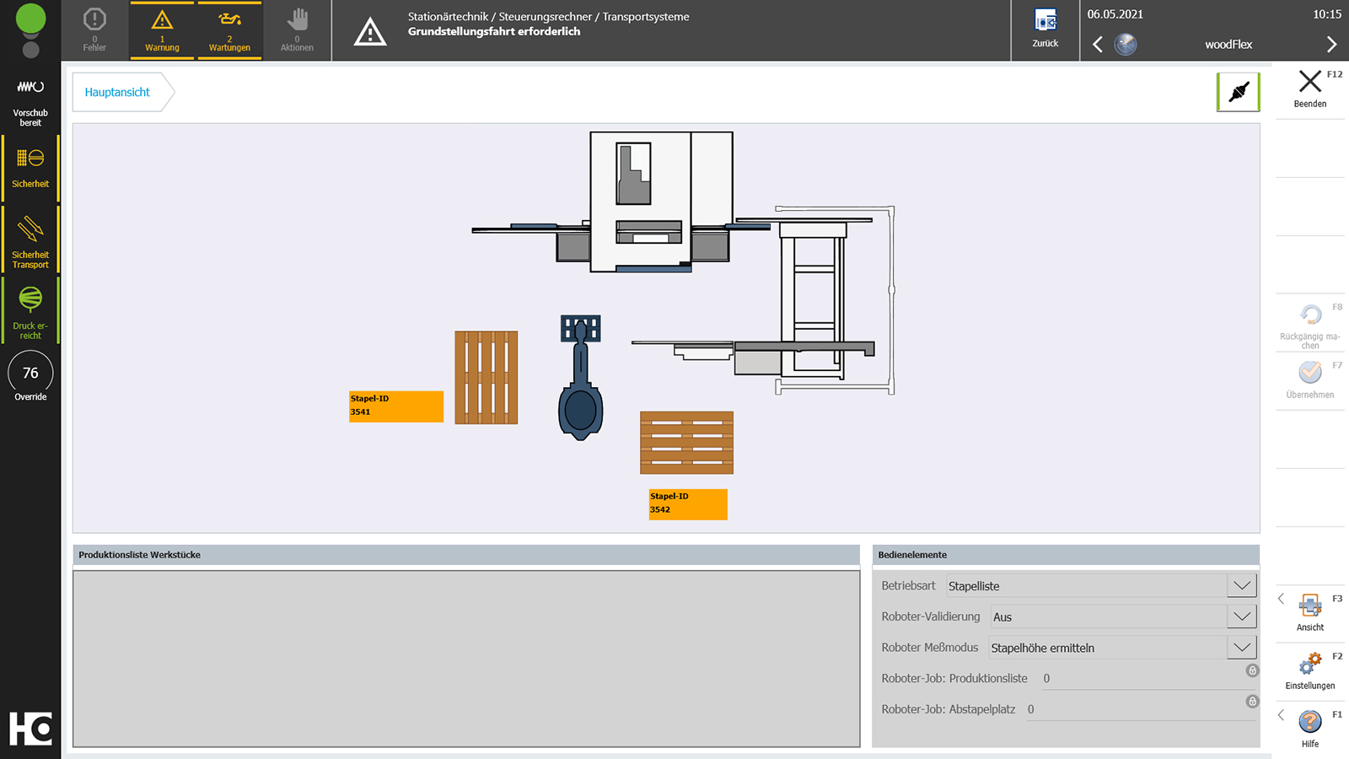Open the Wartungen maintenance indicator
This screenshot has width=1349, height=759.
coord(229,30)
